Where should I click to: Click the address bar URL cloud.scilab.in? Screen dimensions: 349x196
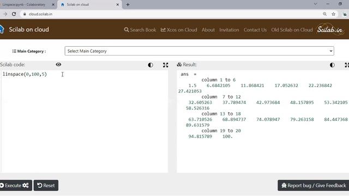[40, 14]
